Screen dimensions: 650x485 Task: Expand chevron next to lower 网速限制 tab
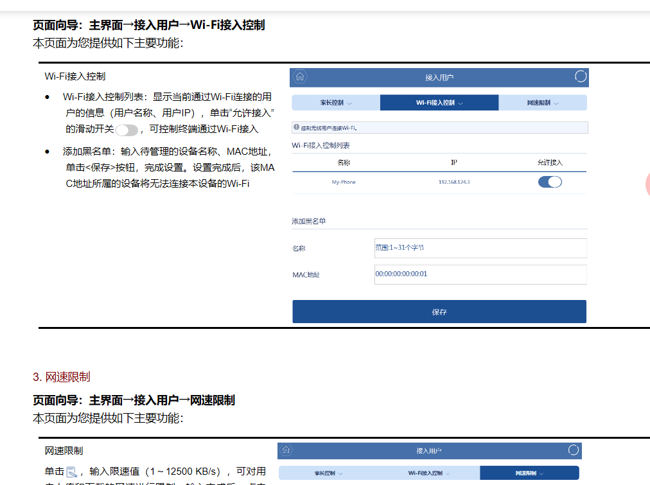[x=541, y=473]
